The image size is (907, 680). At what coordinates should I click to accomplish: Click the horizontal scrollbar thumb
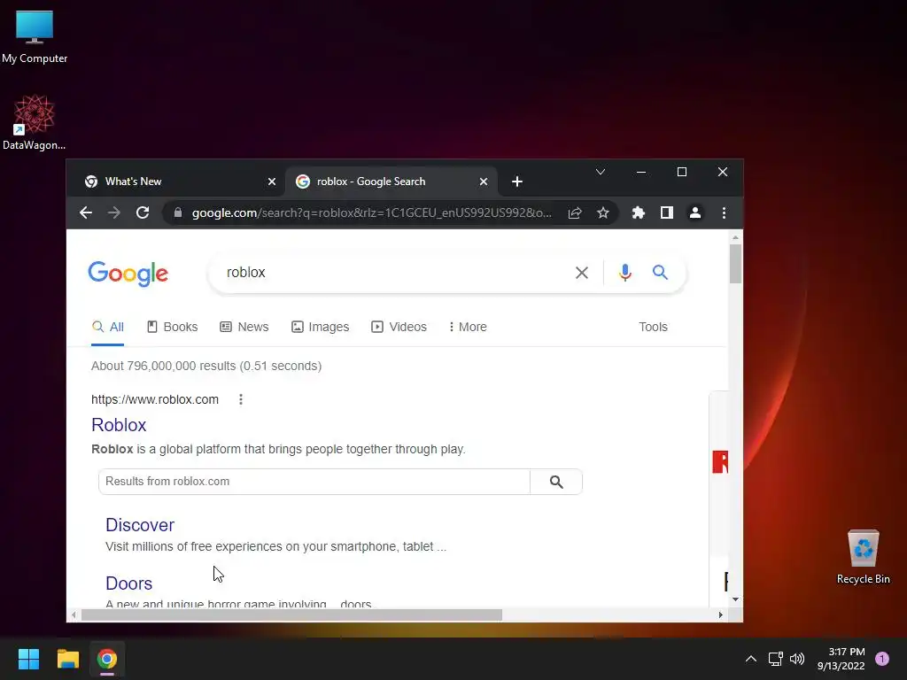pos(291,615)
